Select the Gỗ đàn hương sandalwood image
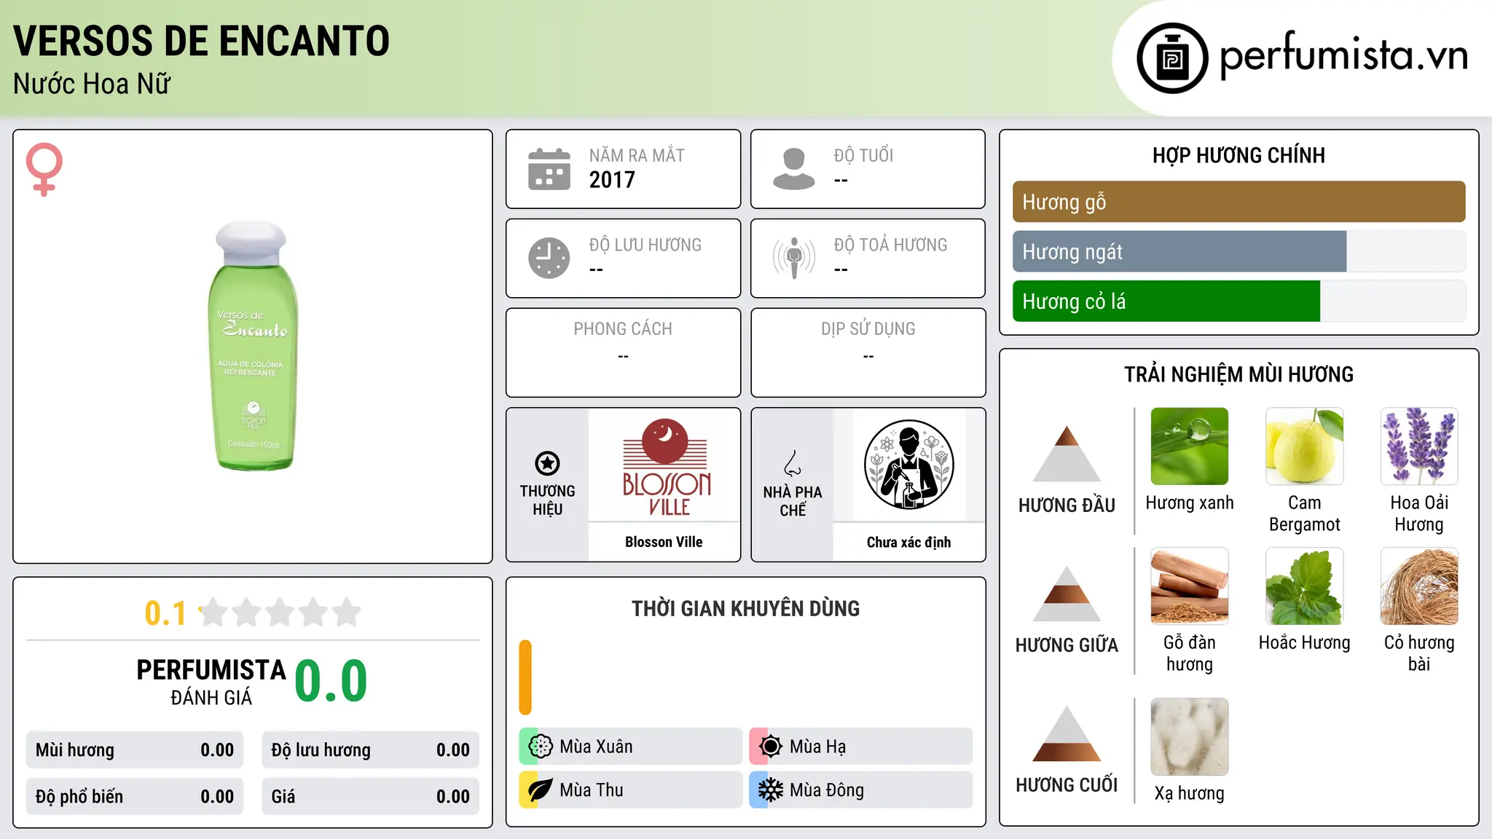 (x=1190, y=586)
